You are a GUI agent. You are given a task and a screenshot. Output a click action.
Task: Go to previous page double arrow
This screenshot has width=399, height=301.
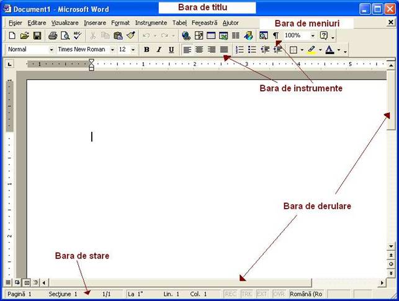pos(391,255)
